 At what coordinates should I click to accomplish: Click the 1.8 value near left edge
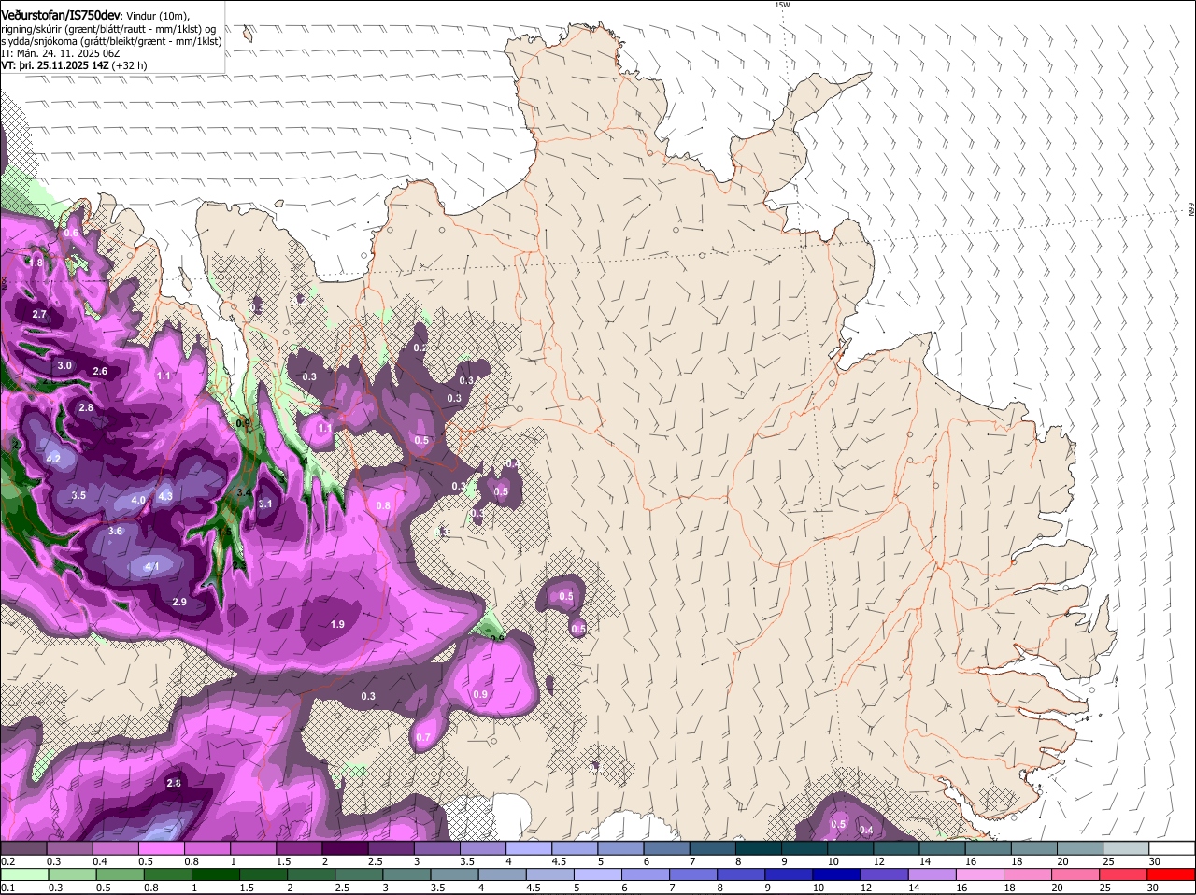pyautogui.click(x=35, y=263)
